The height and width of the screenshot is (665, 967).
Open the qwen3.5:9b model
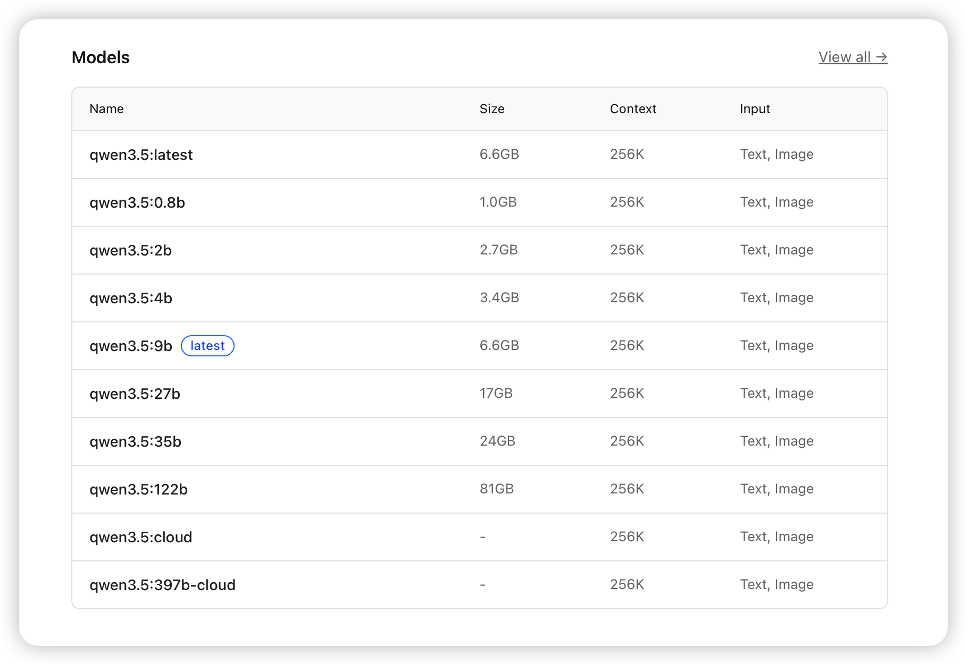tap(131, 346)
